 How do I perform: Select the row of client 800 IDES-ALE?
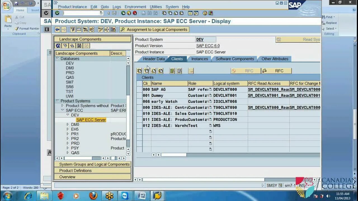tap(139, 107)
